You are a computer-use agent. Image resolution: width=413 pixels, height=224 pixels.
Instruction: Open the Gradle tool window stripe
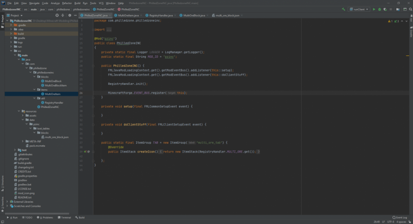pos(411,32)
